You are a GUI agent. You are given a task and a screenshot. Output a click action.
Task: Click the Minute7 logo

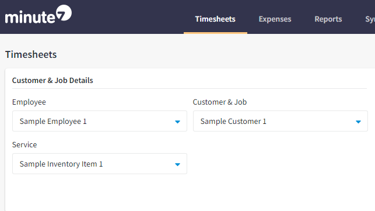pyautogui.click(x=38, y=15)
